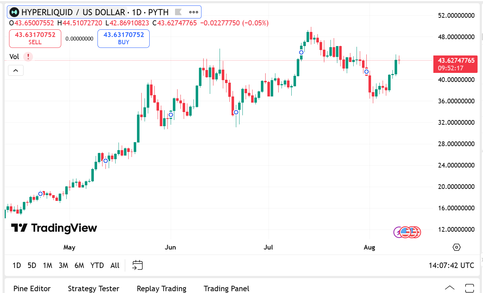This screenshot has width=483, height=293.
Task: Click the purple lightning event icon
Action: click(397, 232)
